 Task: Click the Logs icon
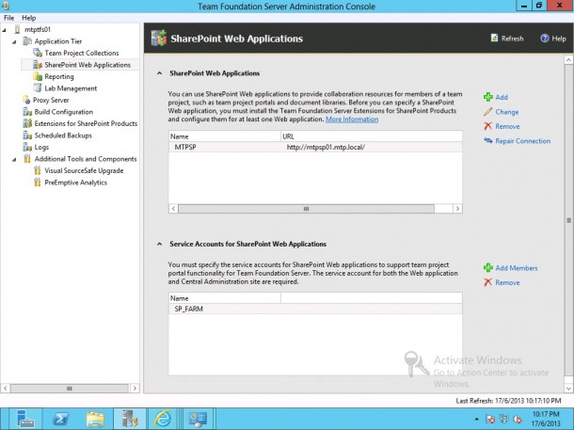(x=27, y=147)
